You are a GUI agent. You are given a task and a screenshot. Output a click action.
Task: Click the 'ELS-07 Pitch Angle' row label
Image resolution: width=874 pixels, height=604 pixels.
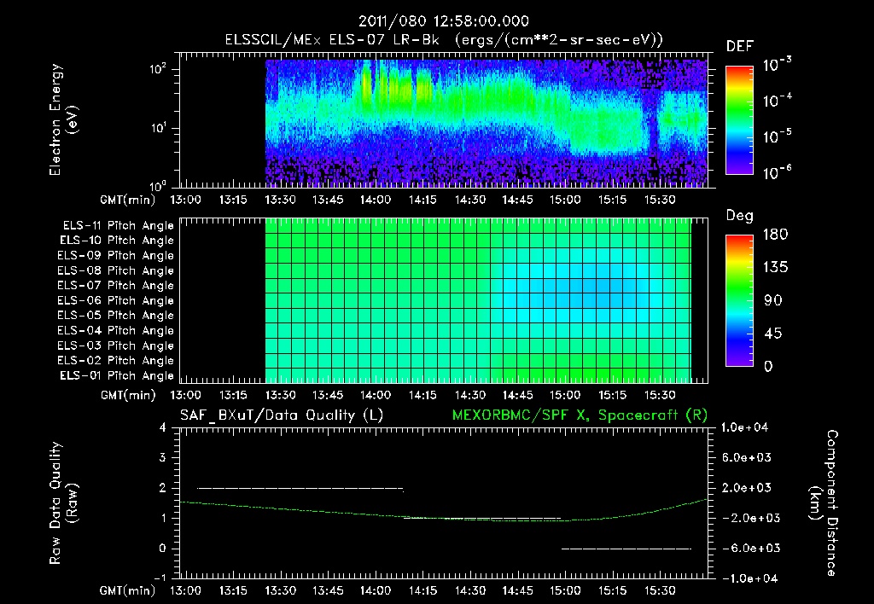(x=116, y=286)
